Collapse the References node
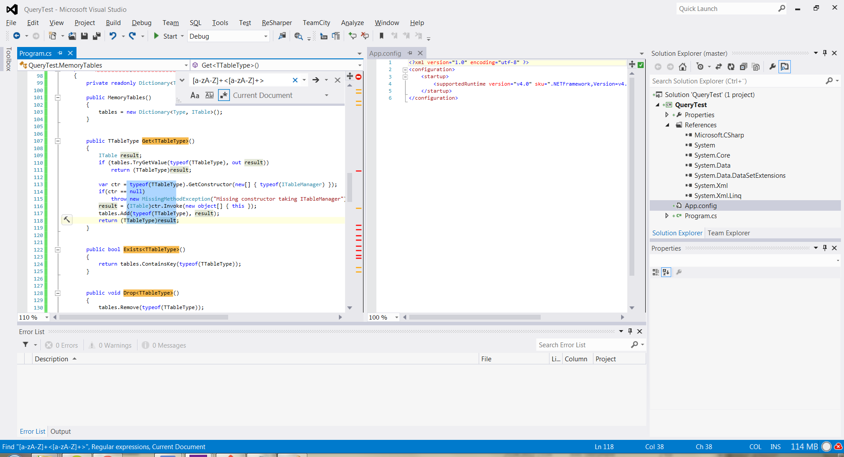 click(667, 125)
